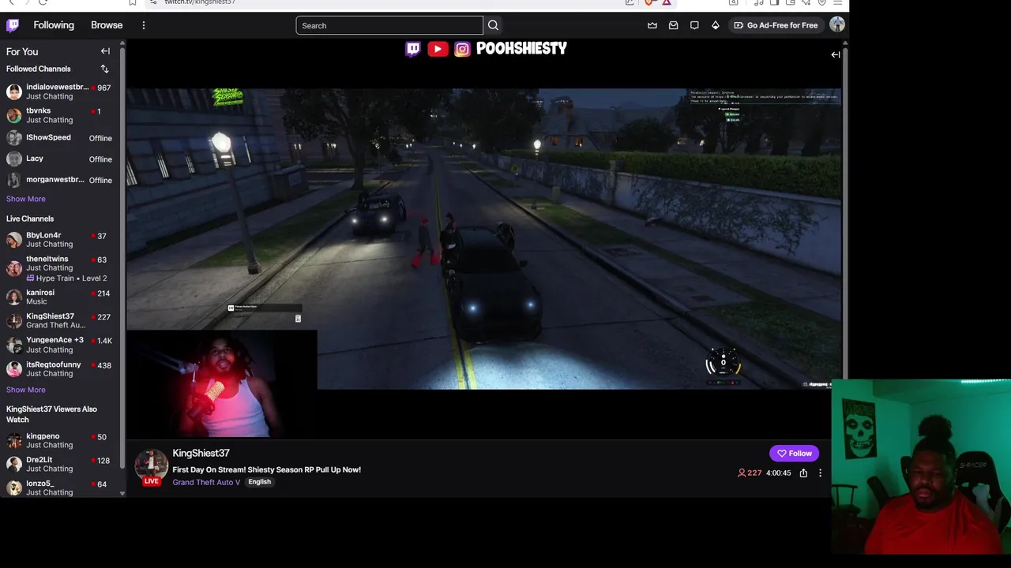The image size is (1011, 568).
Task: Open KingShiest37 in Live Channels list
Action: click(60, 320)
